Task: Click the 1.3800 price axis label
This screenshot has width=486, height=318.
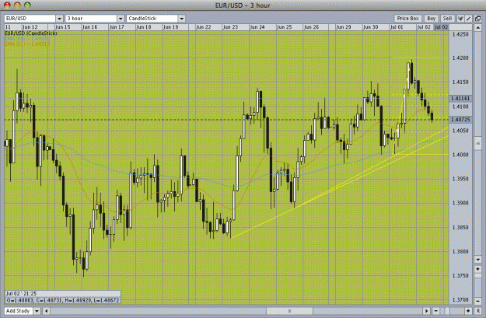Action: 460,252
